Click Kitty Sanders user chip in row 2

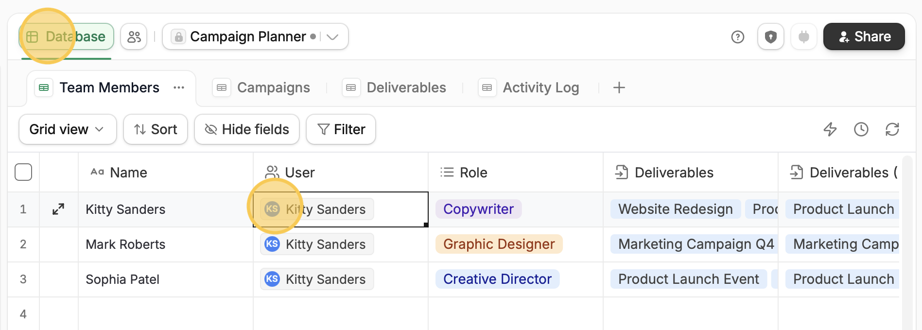(x=317, y=244)
